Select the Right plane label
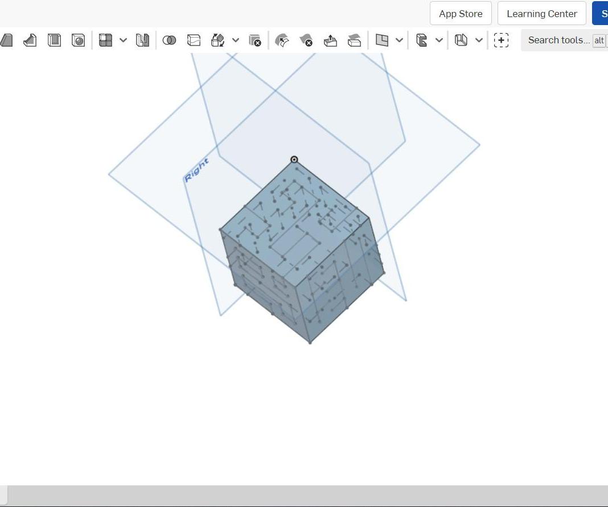 pyautogui.click(x=196, y=170)
